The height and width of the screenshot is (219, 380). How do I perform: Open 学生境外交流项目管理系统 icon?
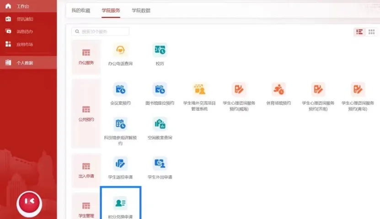(199, 90)
